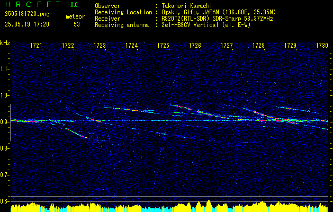Viewport: 333px width, 212px height.
Task: Click the 1.1 kHz axis label
Action: 4,69
